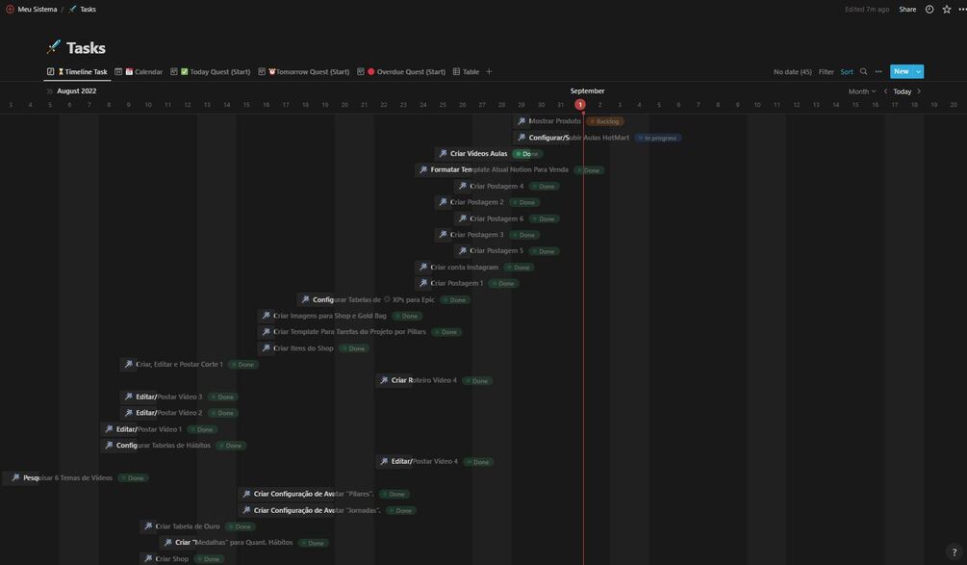This screenshot has height=565, width=967.
Task: Go to previous period arrow
Action: pos(885,91)
